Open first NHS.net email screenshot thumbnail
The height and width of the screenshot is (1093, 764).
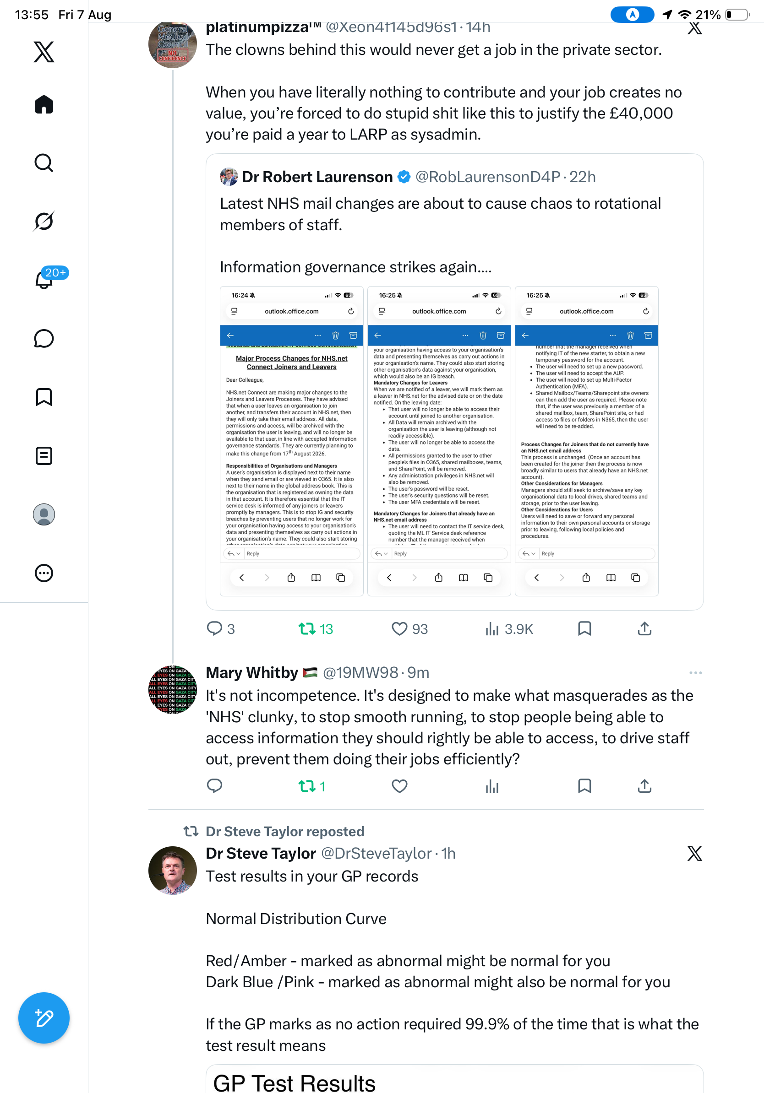point(291,441)
